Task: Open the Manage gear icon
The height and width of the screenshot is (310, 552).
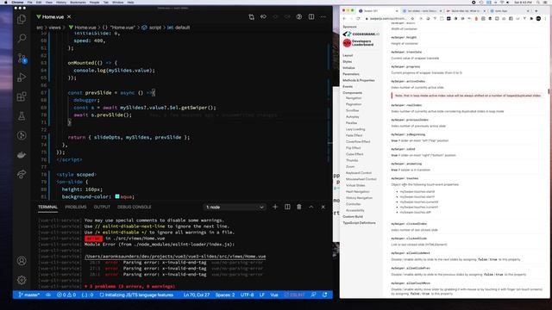Action: point(22,280)
